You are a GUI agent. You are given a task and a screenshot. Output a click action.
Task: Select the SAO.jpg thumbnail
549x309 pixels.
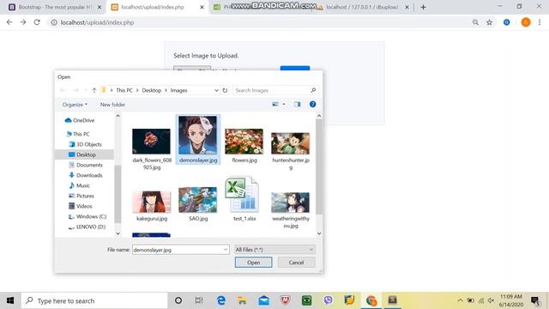[198, 200]
